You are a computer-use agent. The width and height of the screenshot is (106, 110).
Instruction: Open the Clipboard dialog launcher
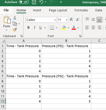tap(22, 36)
